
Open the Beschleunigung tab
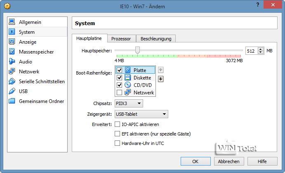(x=156, y=39)
